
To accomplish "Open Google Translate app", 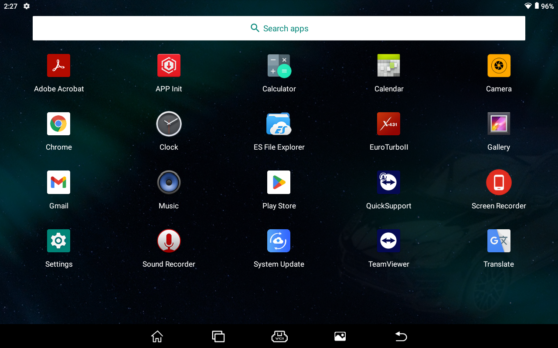I will 499,241.
